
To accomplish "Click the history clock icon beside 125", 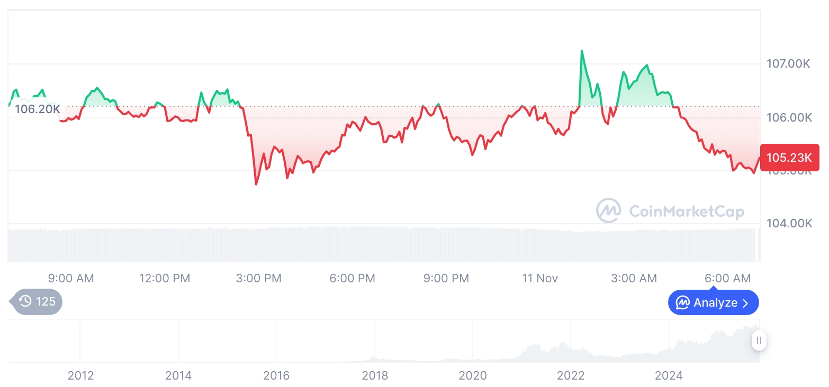I will 25,302.
